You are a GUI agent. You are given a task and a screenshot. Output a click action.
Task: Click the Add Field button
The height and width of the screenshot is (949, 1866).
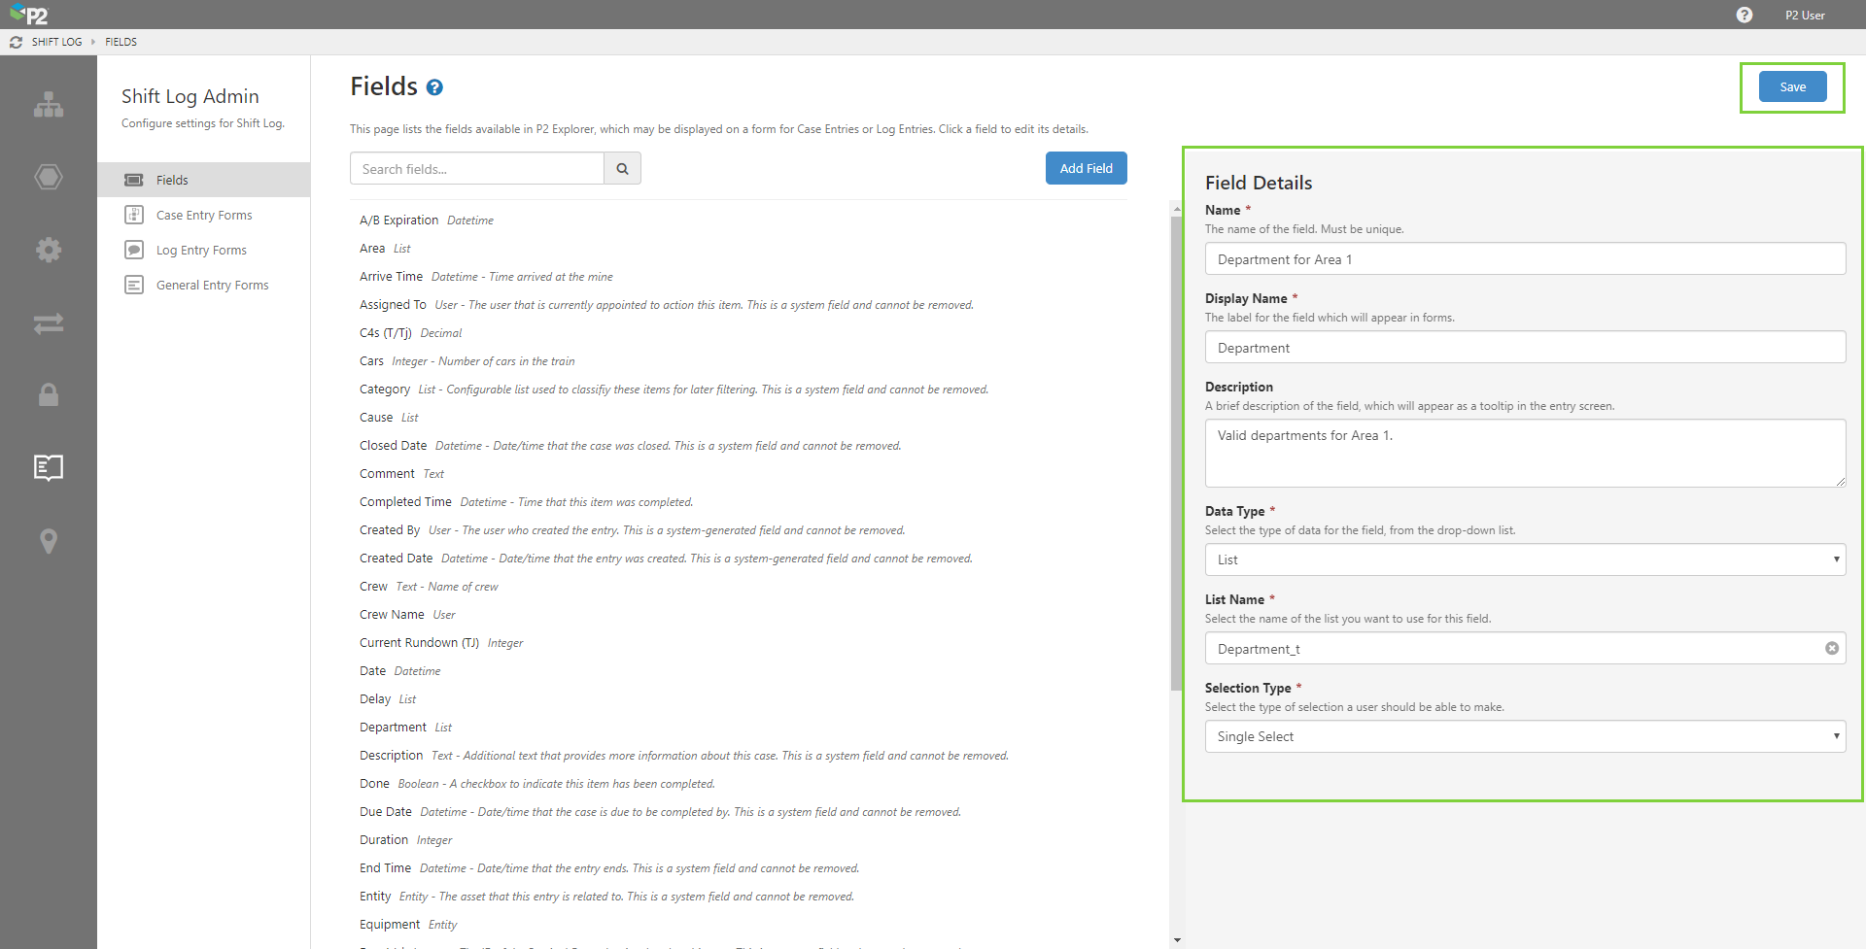coord(1086,168)
